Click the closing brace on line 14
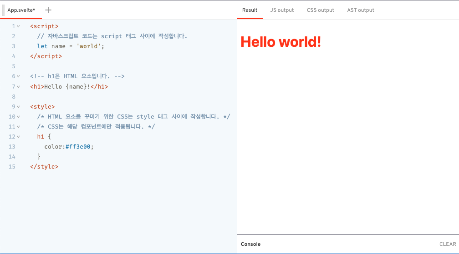 coord(39,157)
